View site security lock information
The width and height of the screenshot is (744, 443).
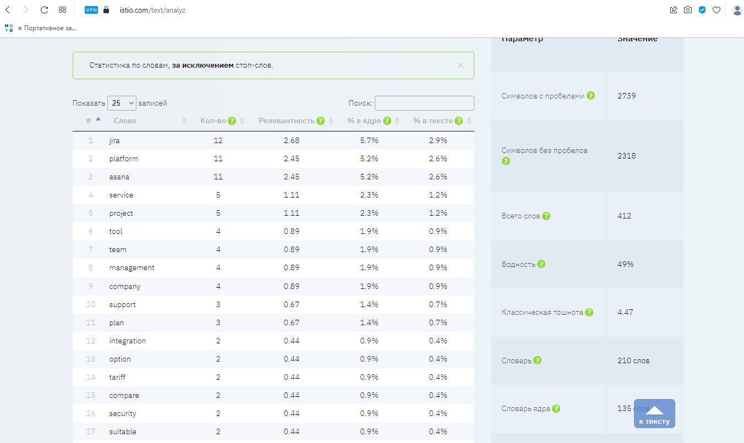(x=107, y=10)
